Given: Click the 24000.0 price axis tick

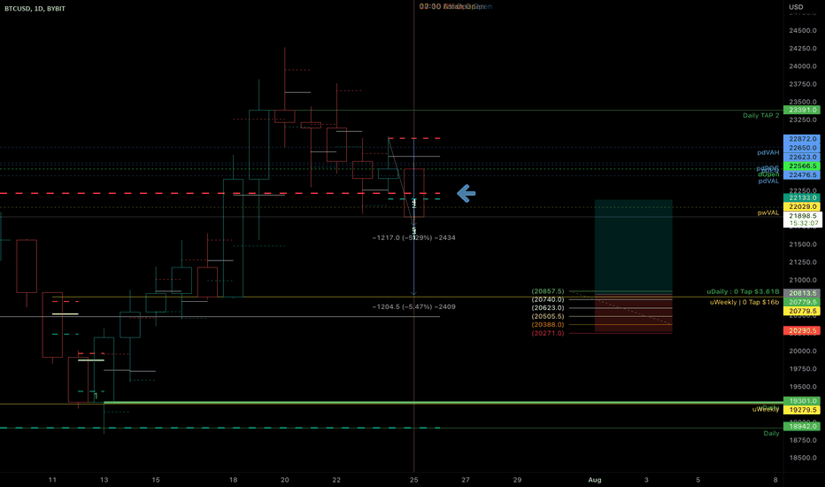Looking at the screenshot, I should (803, 66).
